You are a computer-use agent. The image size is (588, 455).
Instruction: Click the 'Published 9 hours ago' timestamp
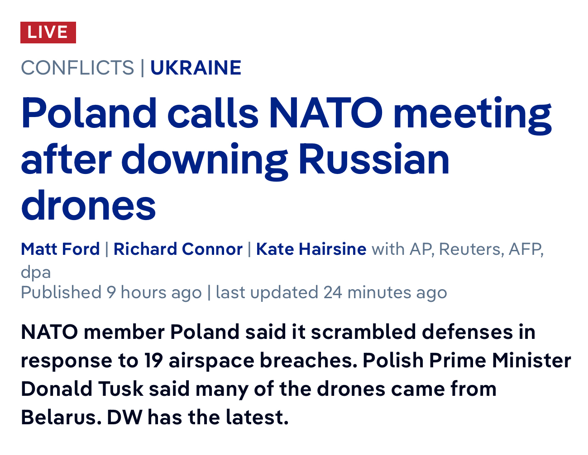(111, 292)
